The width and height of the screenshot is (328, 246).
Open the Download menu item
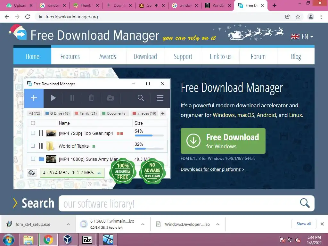point(145,56)
